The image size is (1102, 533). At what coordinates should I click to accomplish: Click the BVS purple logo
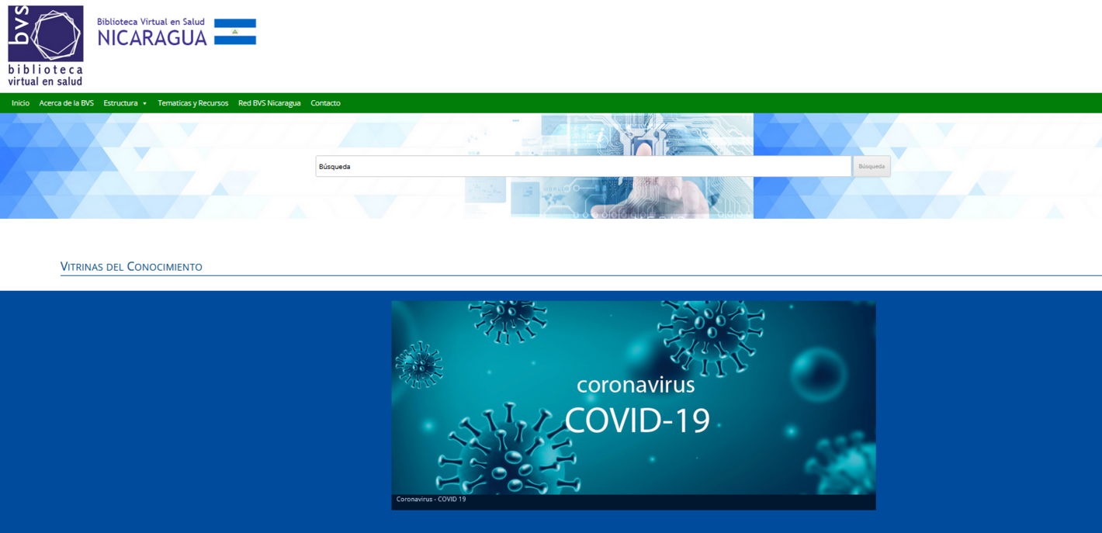click(46, 33)
